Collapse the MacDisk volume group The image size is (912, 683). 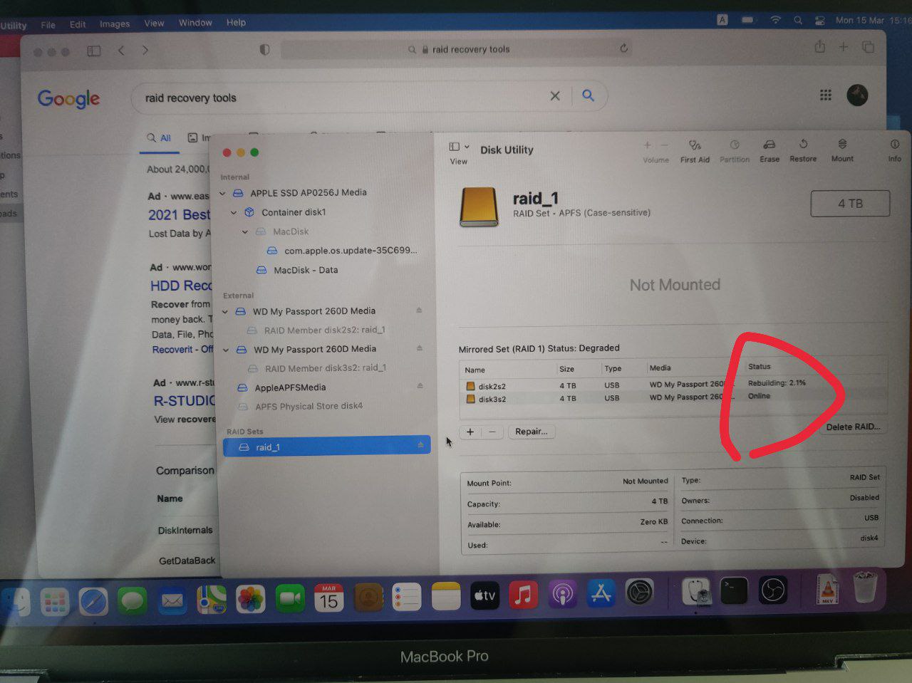pos(244,231)
